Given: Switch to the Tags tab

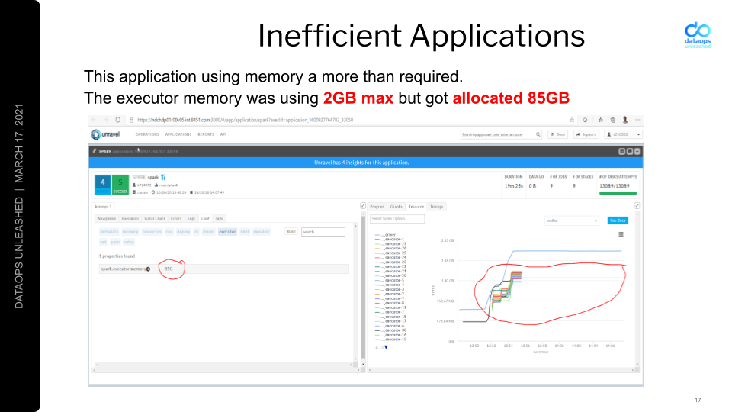Looking at the screenshot, I should point(219,219).
